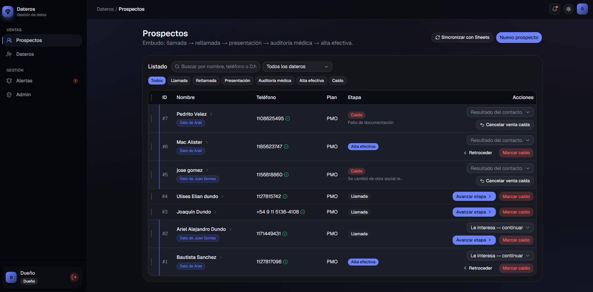Image resolution: width=593 pixels, height=292 pixels.
Task: Open Le interesa dropdown for Ariel Alejandro Dundo
Action: (500, 228)
